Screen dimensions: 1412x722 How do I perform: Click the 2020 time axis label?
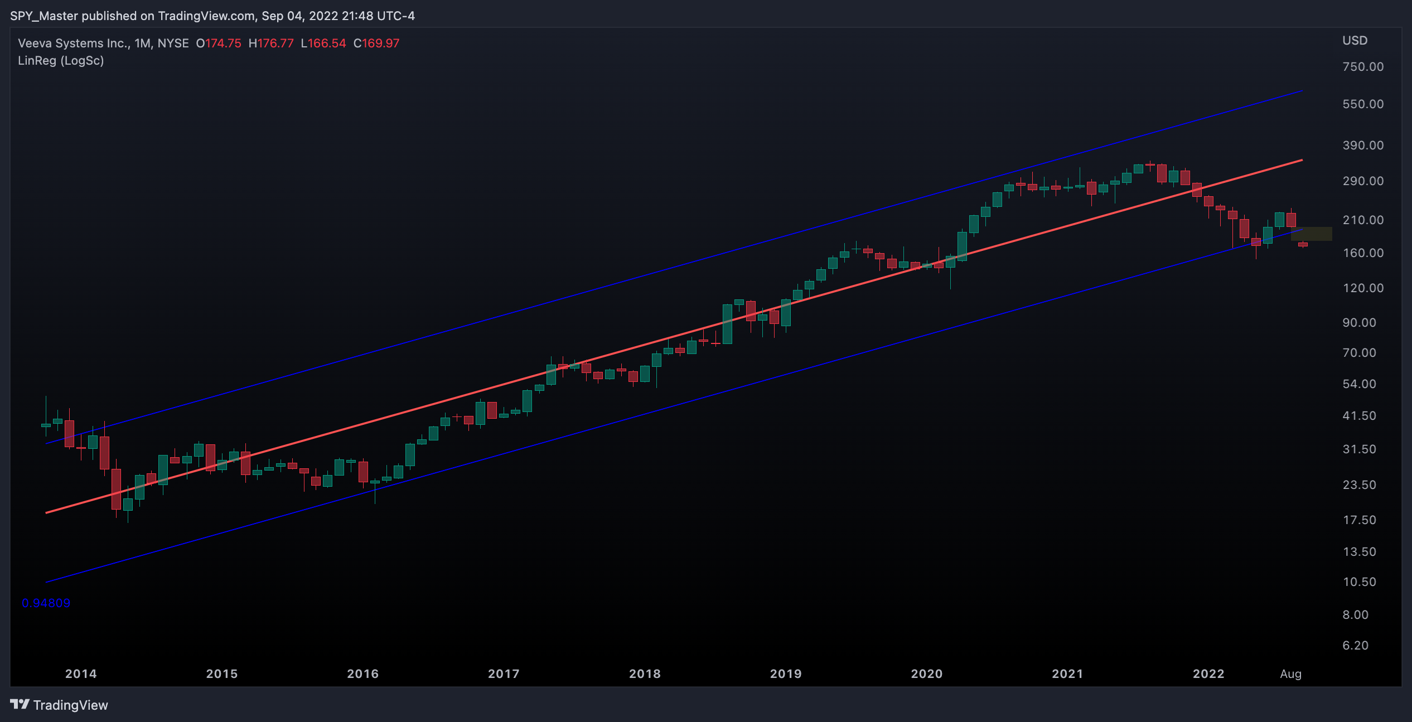pyautogui.click(x=927, y=673)
